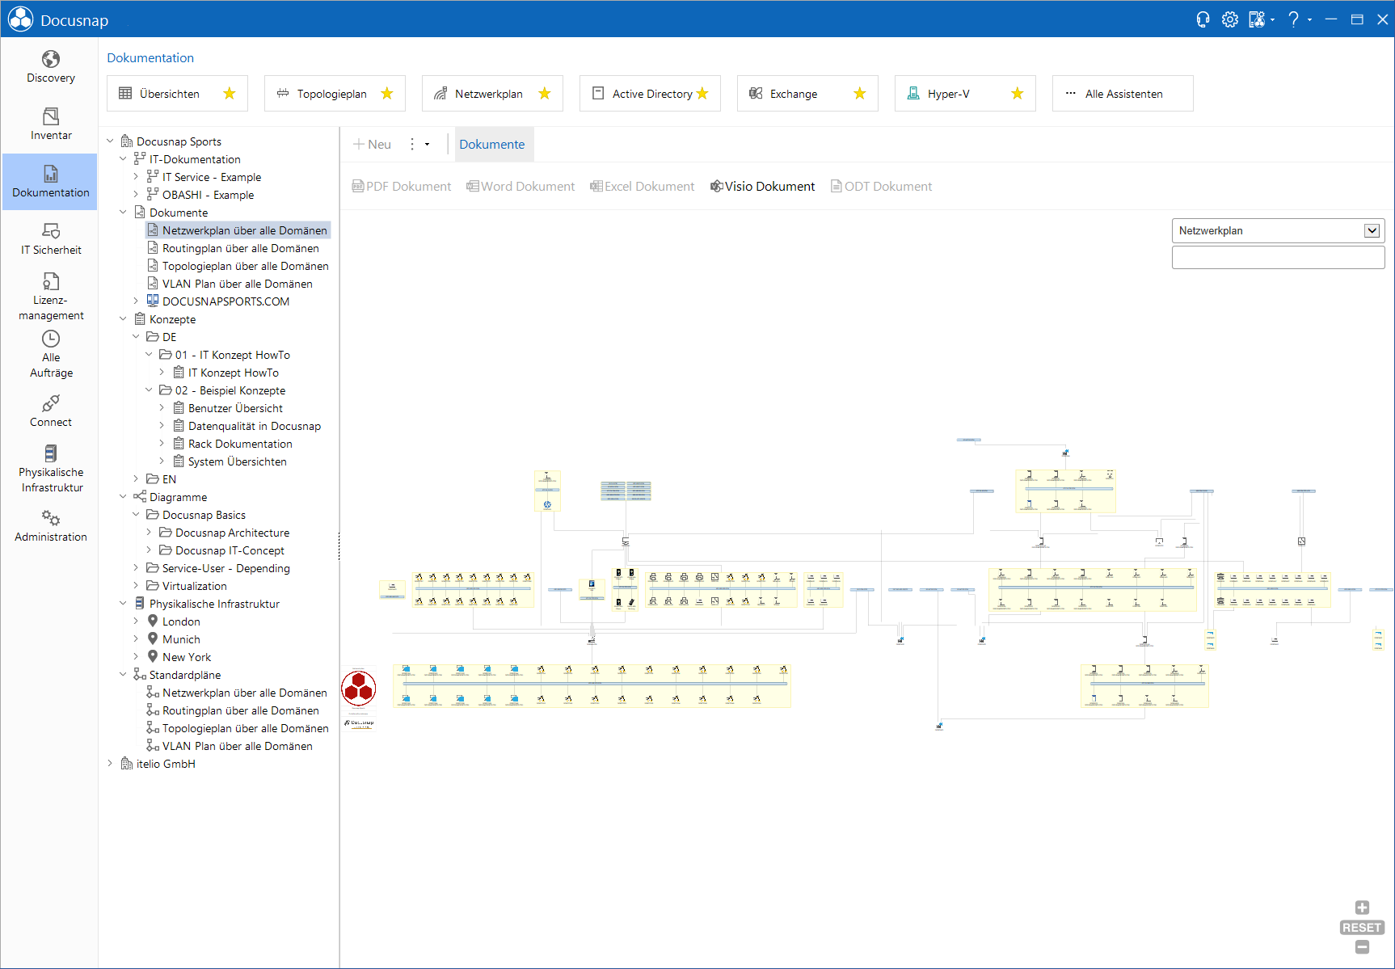Select Munich location in tree
The height and width of the screenshot is (969, 1395).
181,639
